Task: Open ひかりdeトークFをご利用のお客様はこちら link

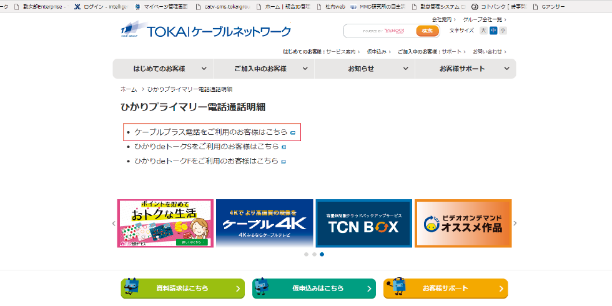Action: tap(207, 161)
